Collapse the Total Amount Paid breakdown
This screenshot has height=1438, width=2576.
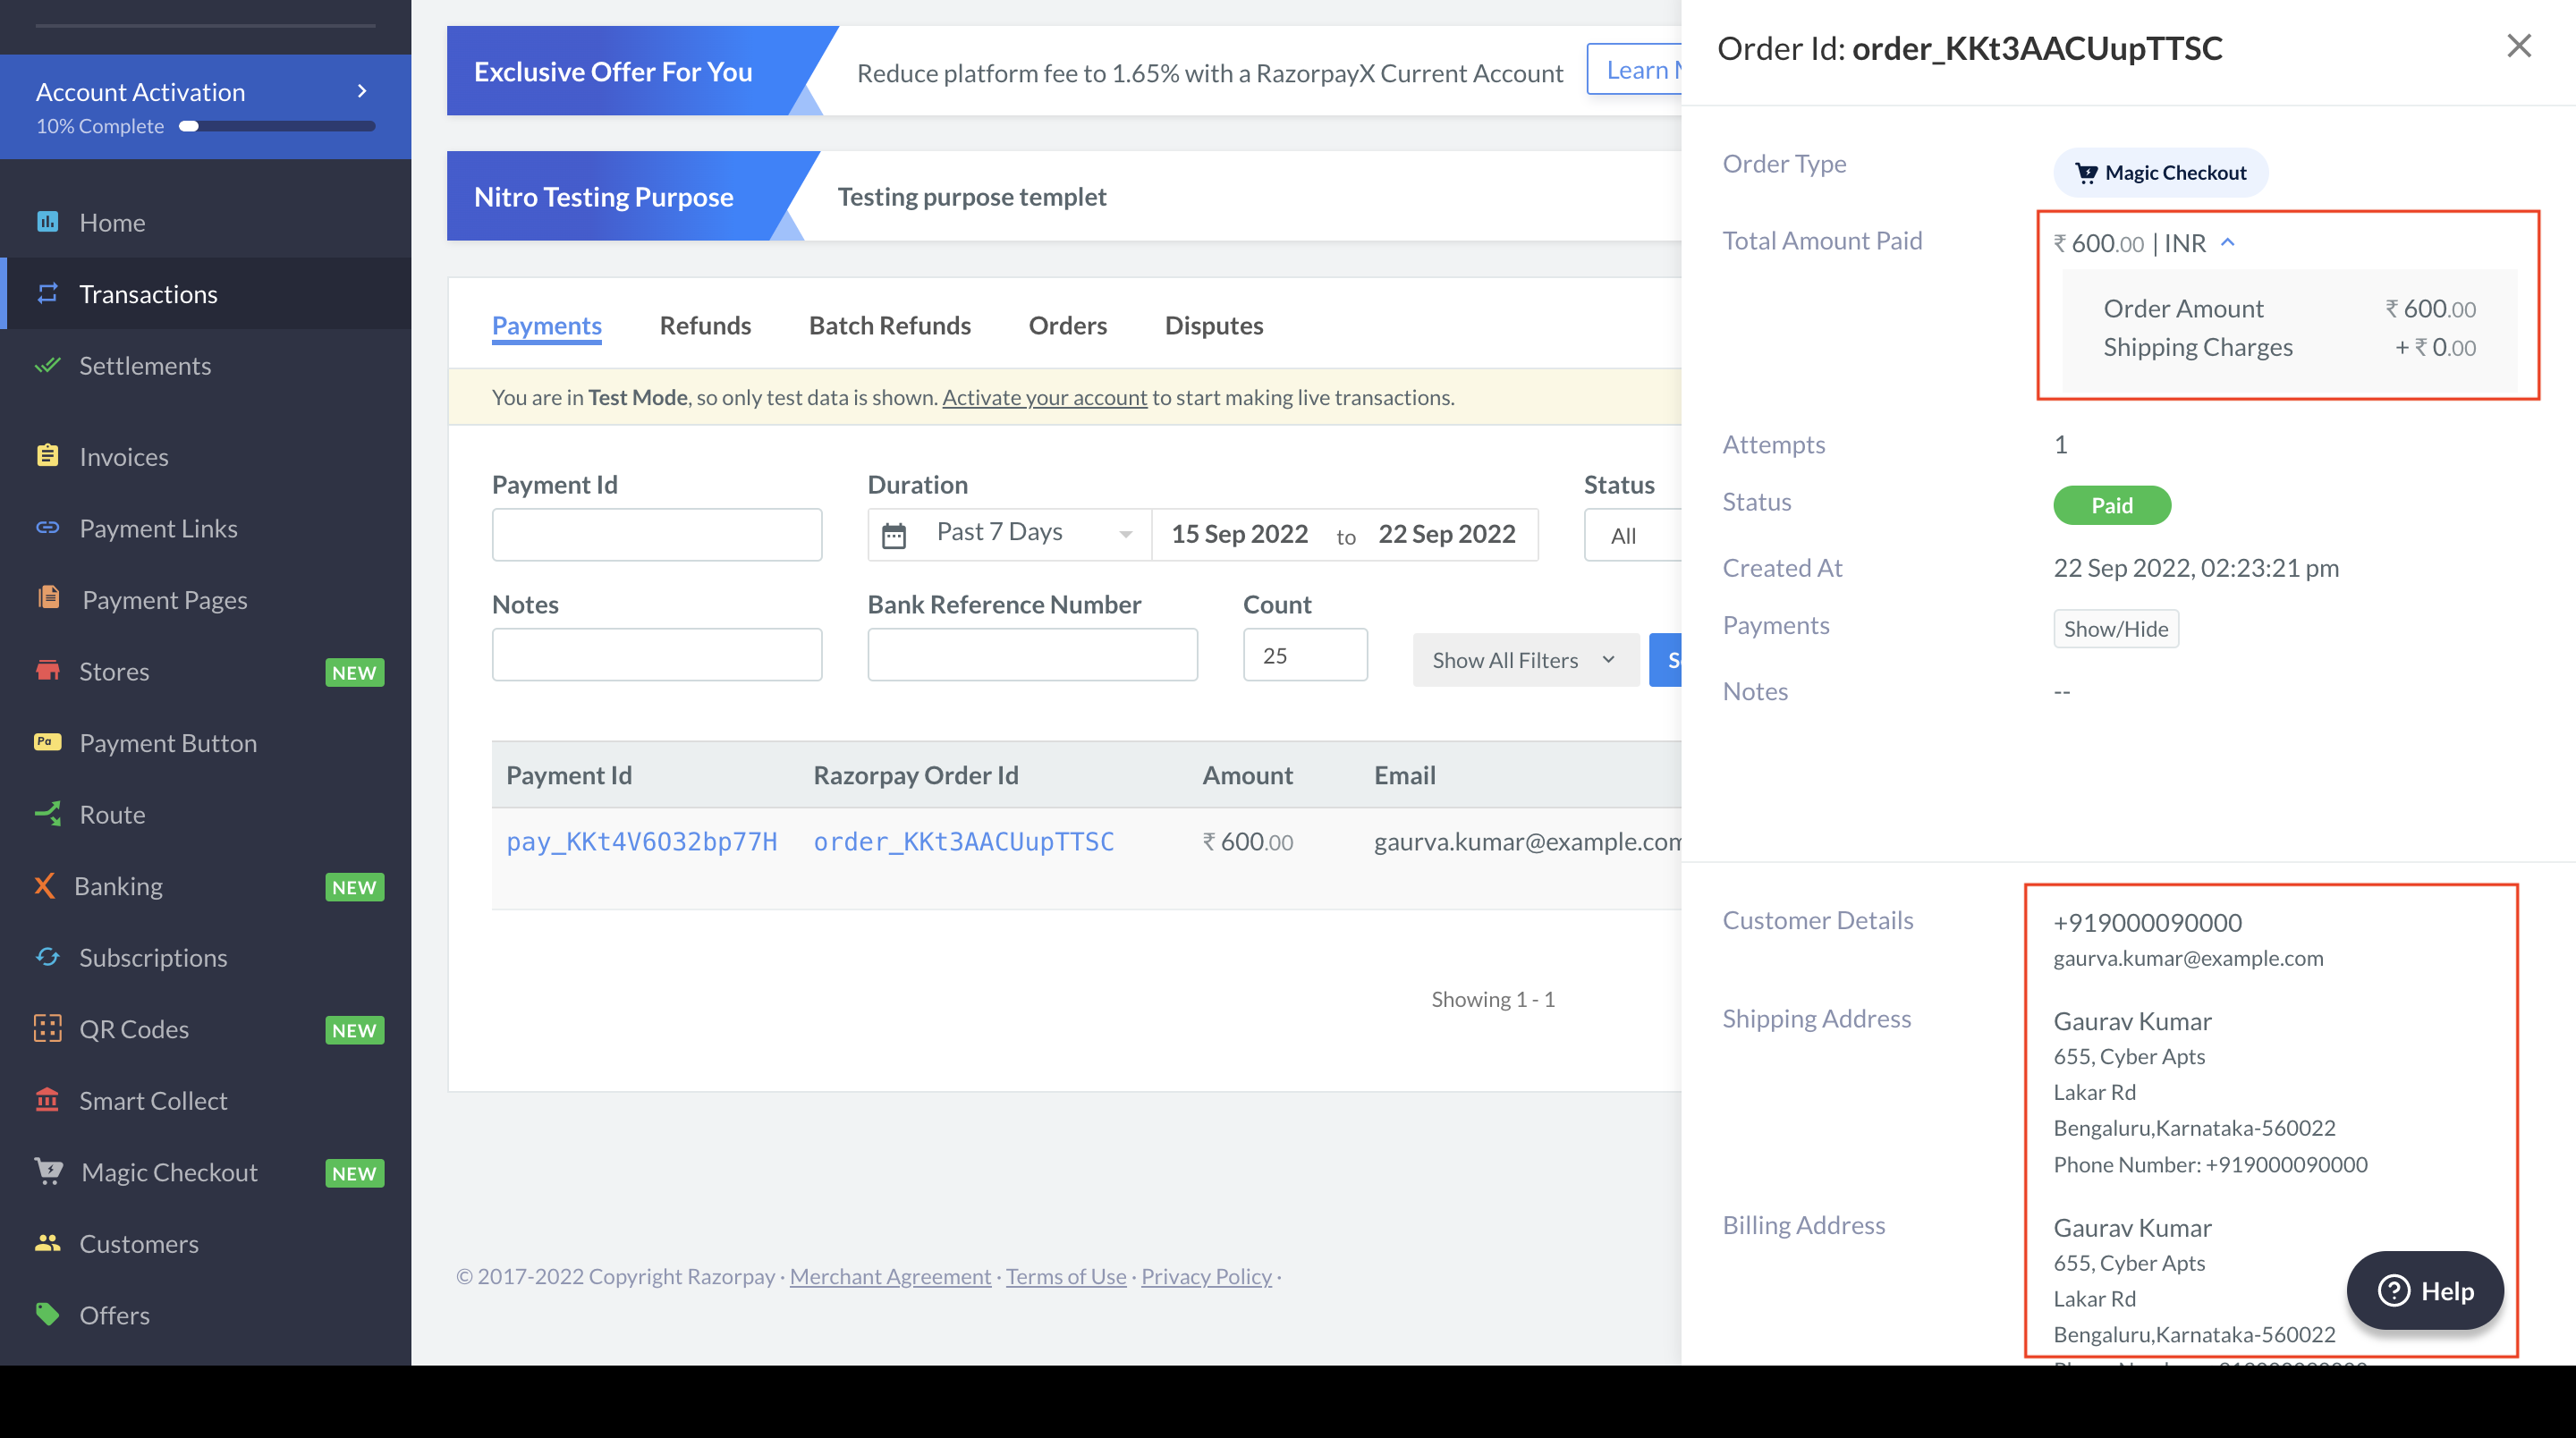(2227, 242)
